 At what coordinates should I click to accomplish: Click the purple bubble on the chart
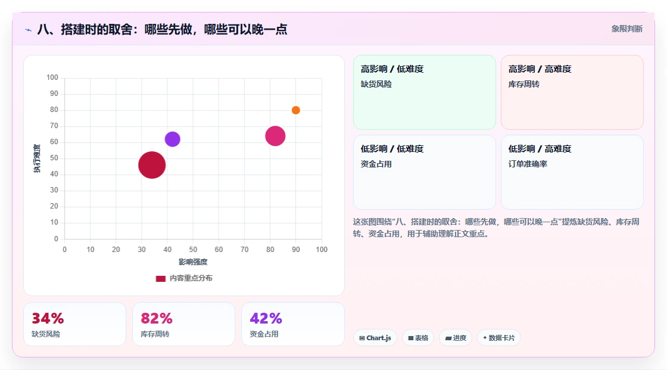[172, 139]
